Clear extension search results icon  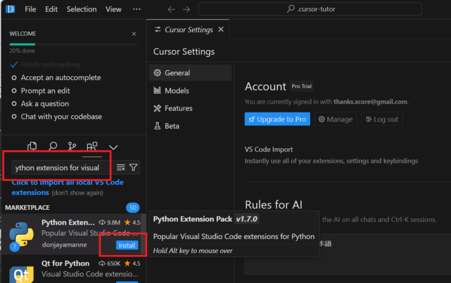pyautogui.click(x=120, y=168)
